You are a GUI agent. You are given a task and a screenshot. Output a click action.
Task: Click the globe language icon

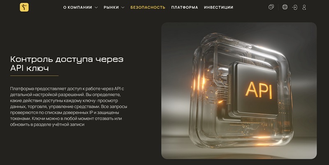coord(285,7)
